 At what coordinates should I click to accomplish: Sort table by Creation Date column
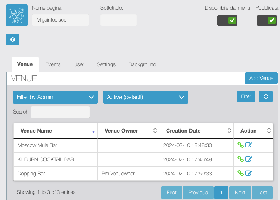[x=196, y=131]
